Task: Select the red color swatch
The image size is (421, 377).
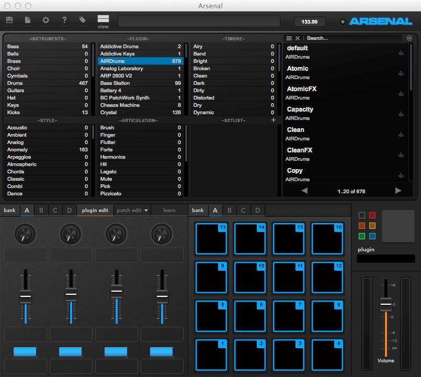Action: click(x=372, y=215)
